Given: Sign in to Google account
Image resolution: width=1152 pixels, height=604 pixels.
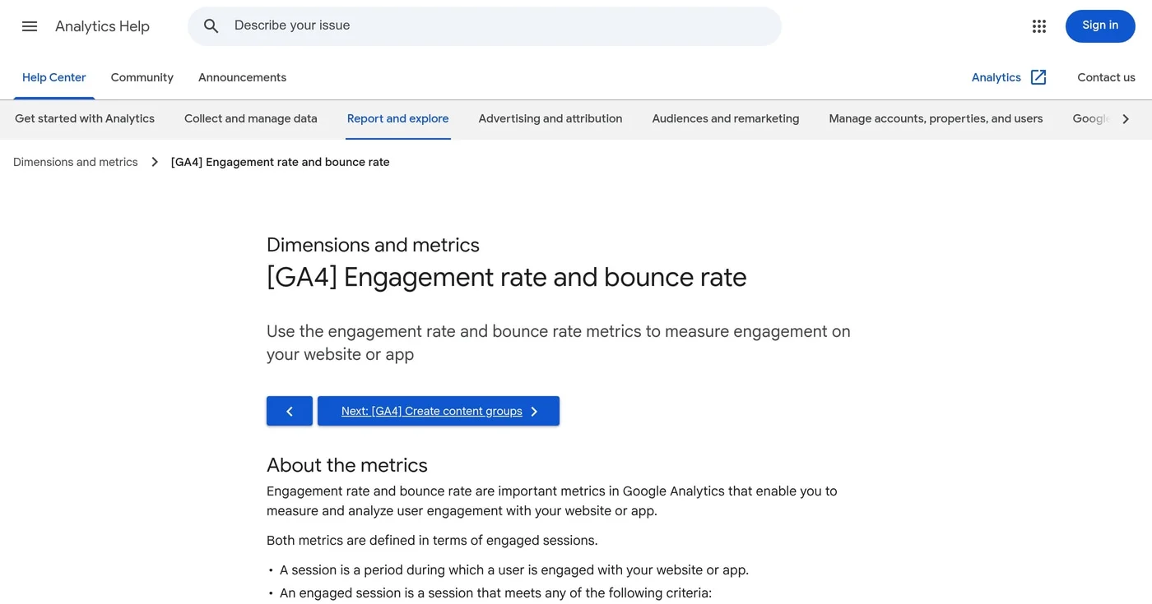Looking at the screenshot, I should coord(1100,26).
